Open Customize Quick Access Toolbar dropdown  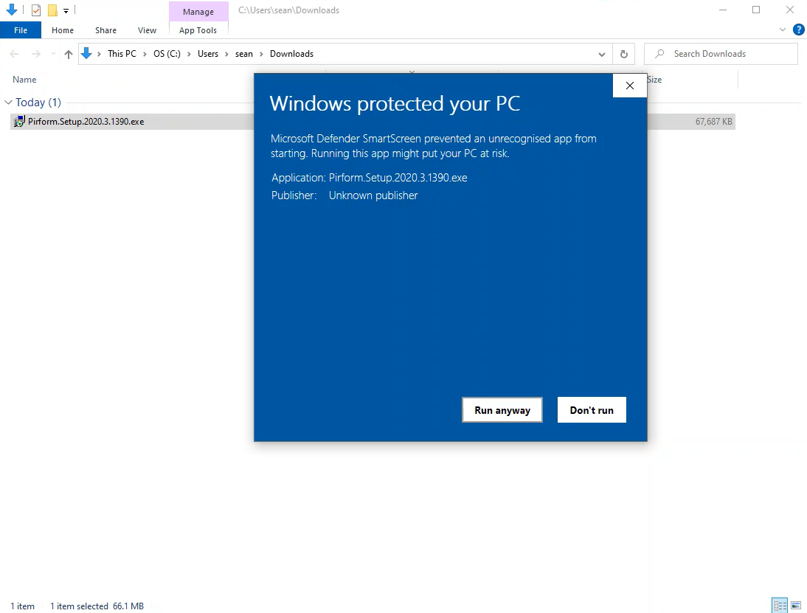click(x=66, y=11)
